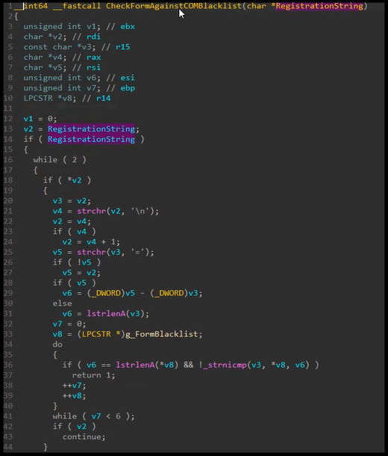The height and width of the screenshot is (456, 388).
Task: Click the return 1 statement
Action: coord(93,375)
